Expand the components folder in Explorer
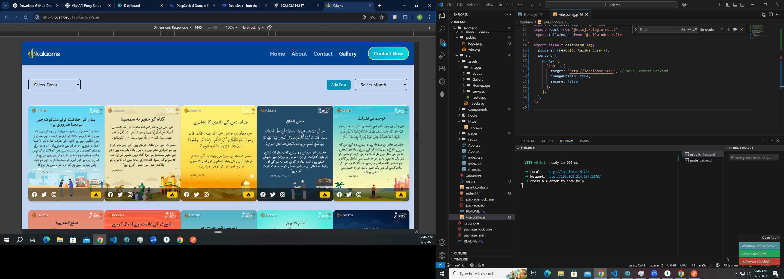 (477, 109)
